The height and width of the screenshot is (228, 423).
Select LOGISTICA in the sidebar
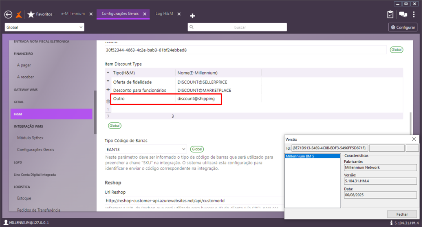click(x=22, y=187)
